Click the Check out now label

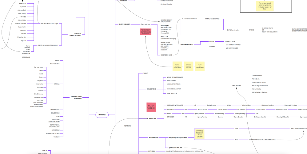(145, 24)
